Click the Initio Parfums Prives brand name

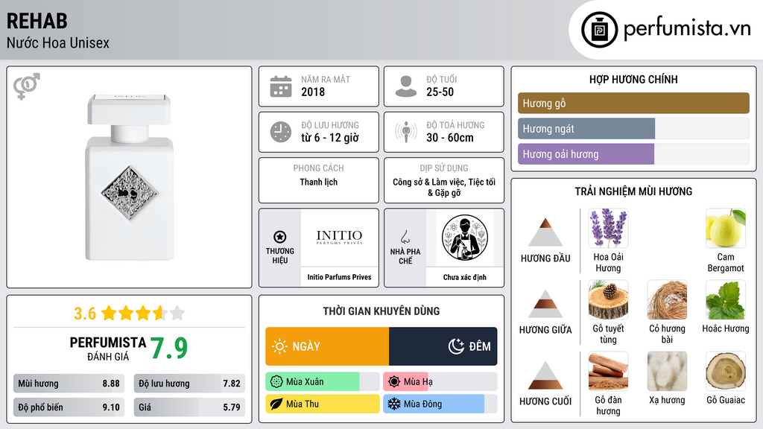339,277
